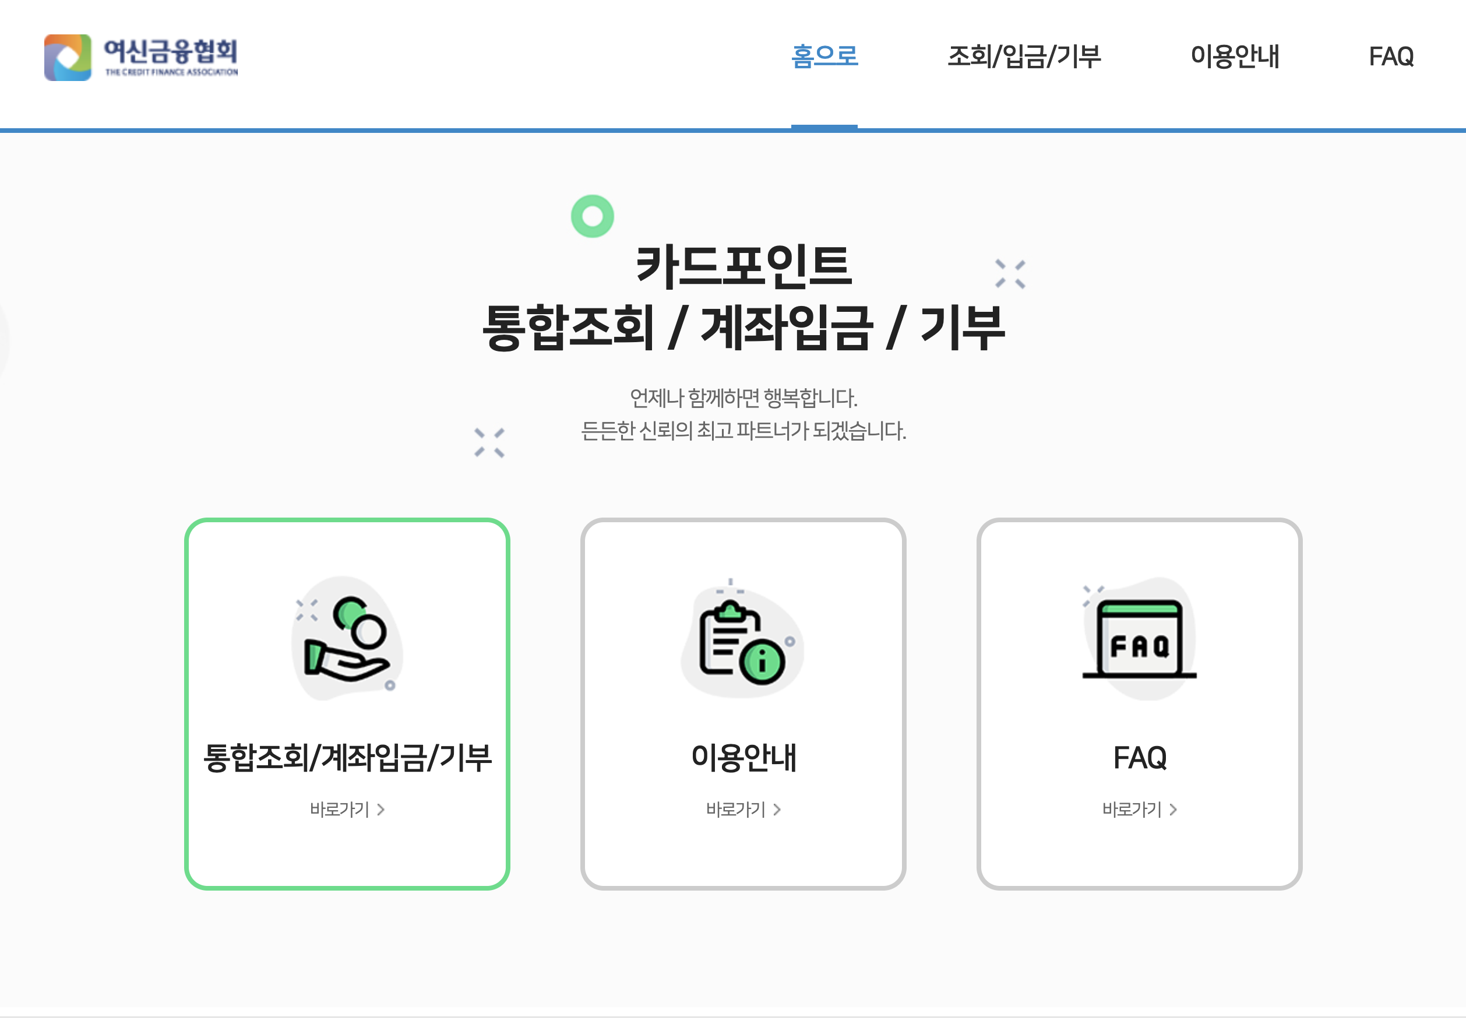This screenshot has width=1466, height=1020.
Task: Open 조회/입금/기부 in top navigation
Action: pos(1024,56)
